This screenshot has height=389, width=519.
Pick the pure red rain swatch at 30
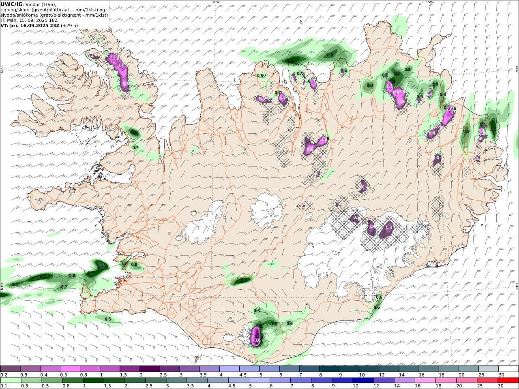click(x=508, y=380)
